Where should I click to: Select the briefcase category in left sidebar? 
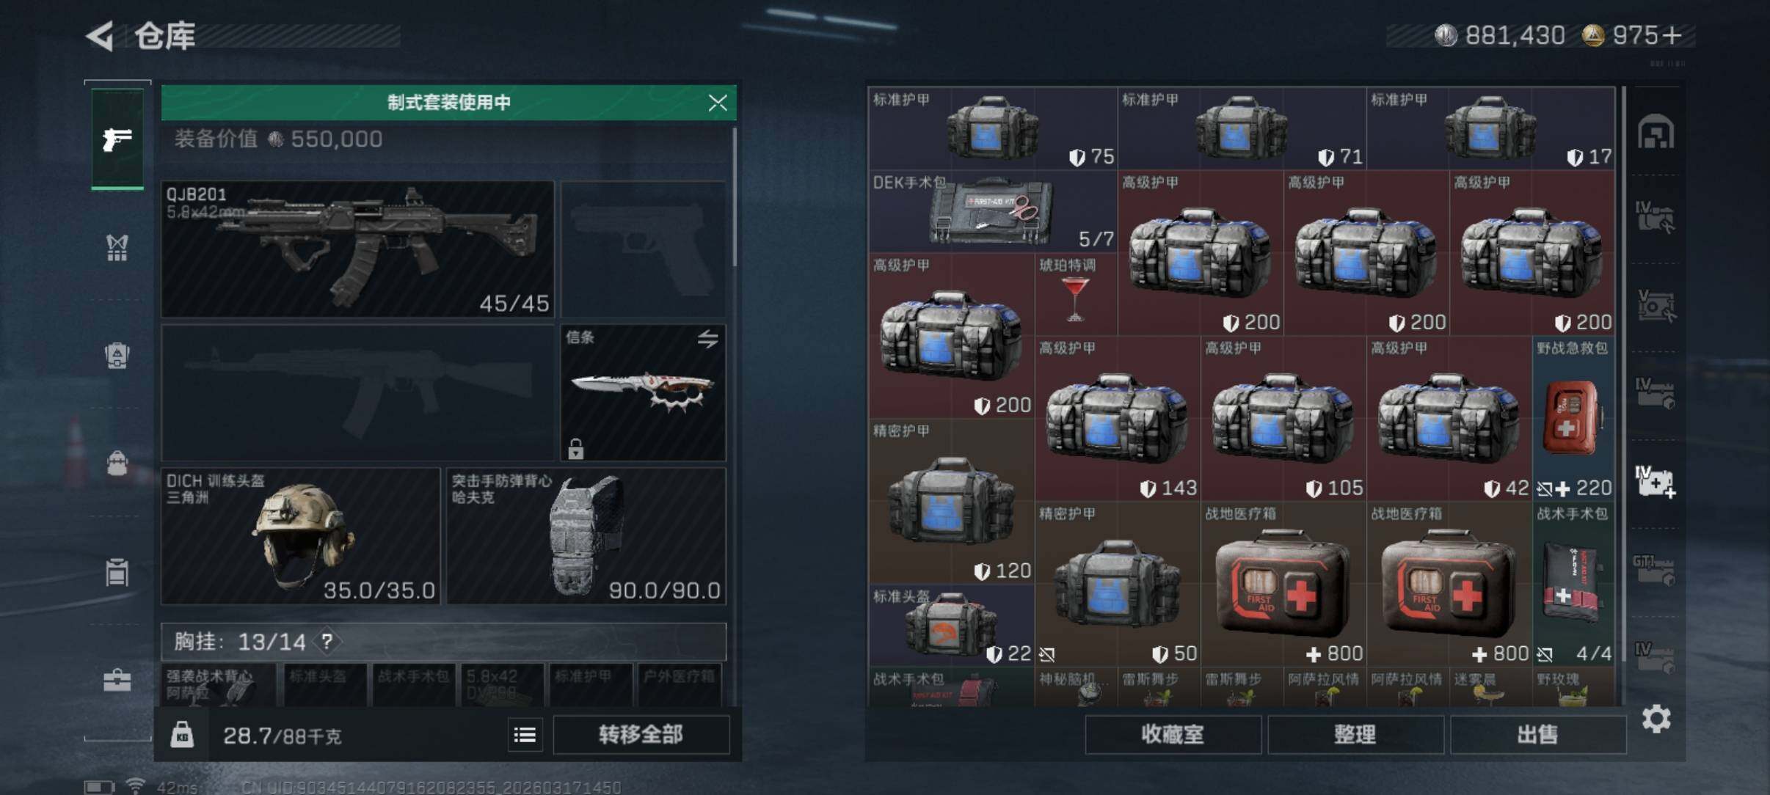[117, 681]
